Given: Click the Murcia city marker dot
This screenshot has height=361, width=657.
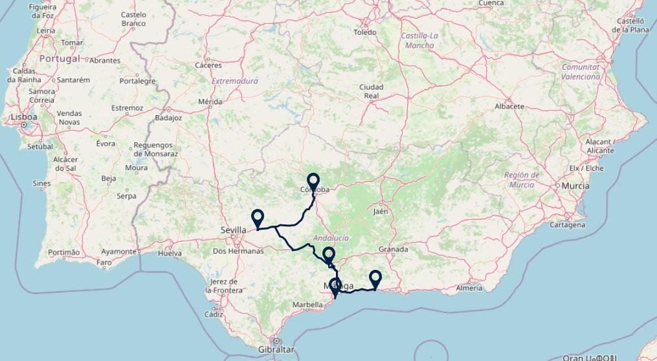Looking at the screenshot, I should coord(558,185).
